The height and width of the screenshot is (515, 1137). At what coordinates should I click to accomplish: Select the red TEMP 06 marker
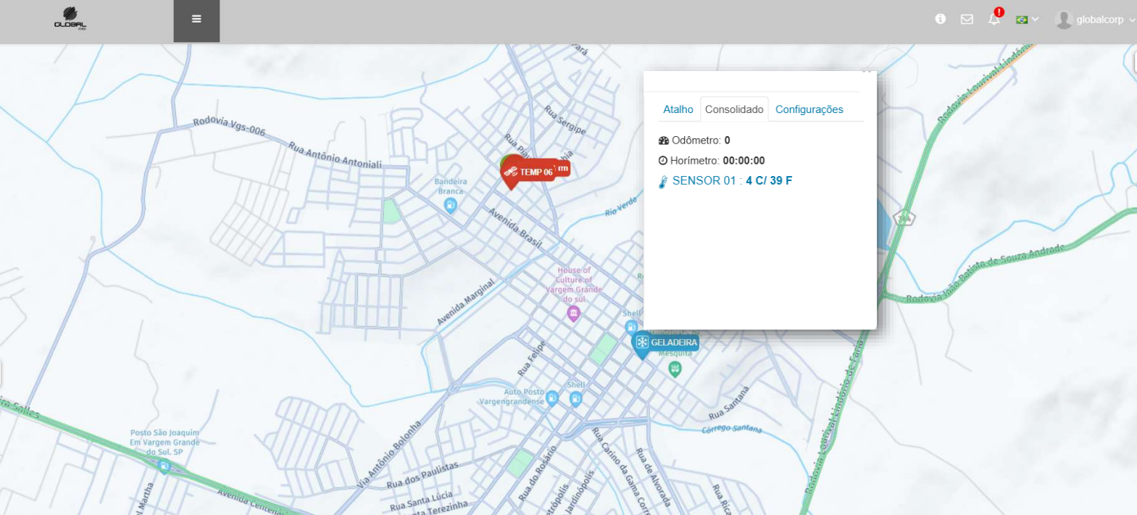pyautogui.click(x=529, y=172)
